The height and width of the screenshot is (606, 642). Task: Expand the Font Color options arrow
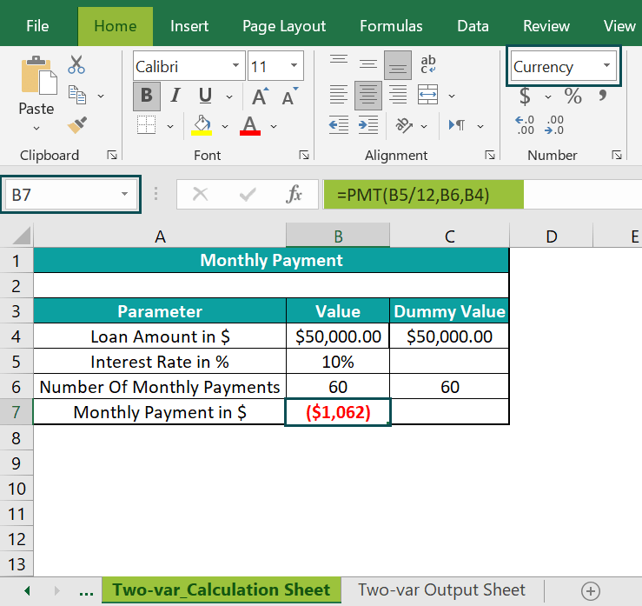coord(274,127)
